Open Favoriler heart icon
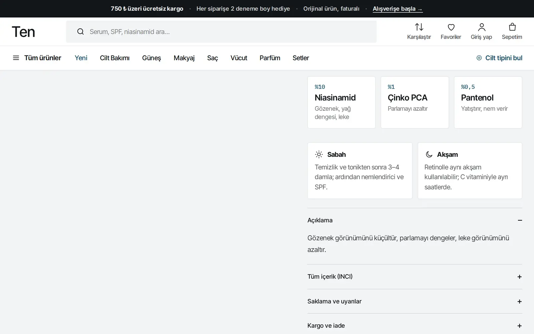 (451, 27)
